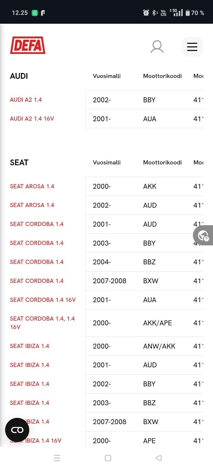Screen dimensions: 213x469
Task: Select SEAT CORDOBA 1.4 from 2007-2008 row
Action: 37,281
